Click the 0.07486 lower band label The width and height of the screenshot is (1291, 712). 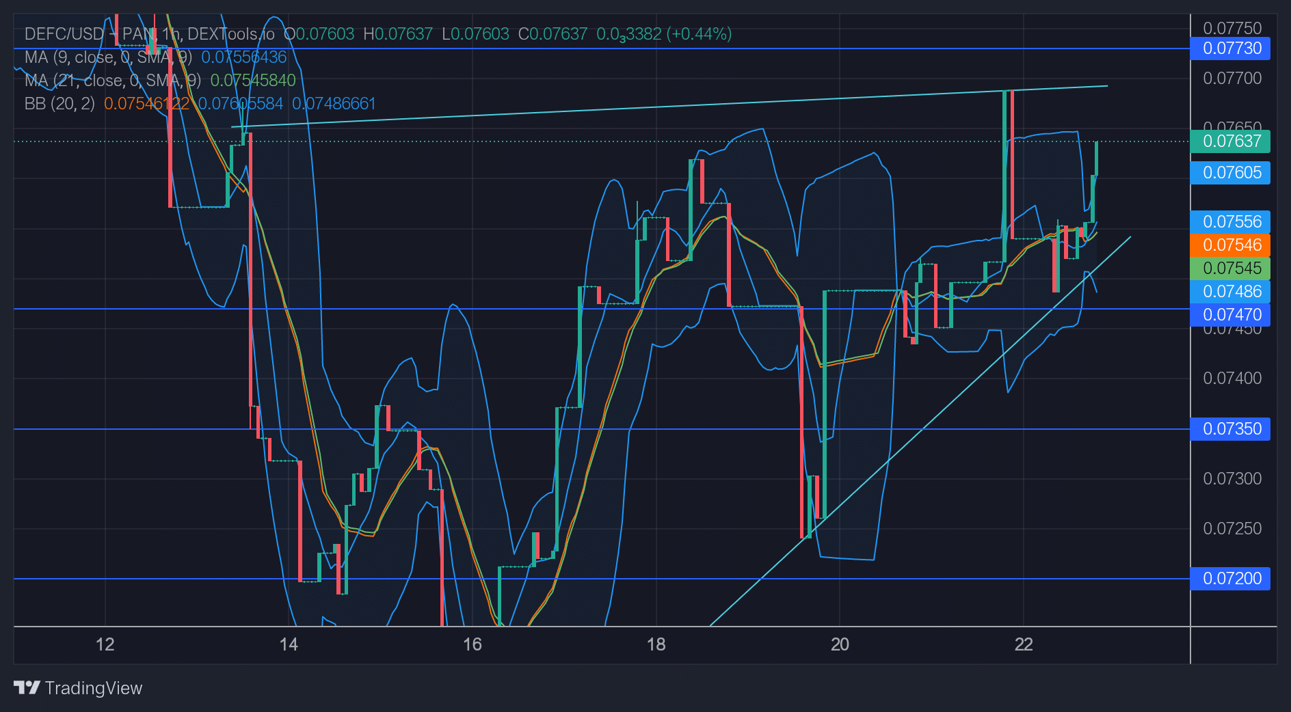(1230, 291)
